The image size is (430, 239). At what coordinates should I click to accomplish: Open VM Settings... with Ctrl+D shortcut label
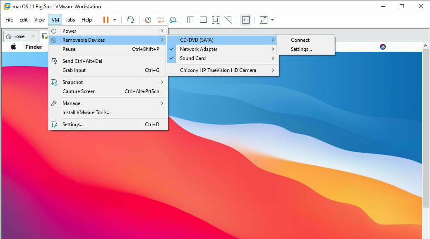point(108,124)
